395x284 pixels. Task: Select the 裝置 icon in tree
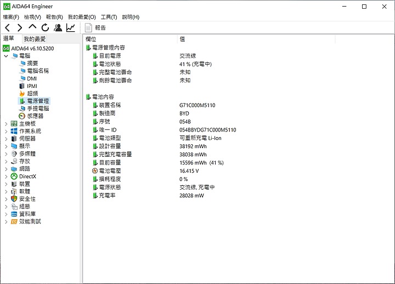tap(14, 184)
